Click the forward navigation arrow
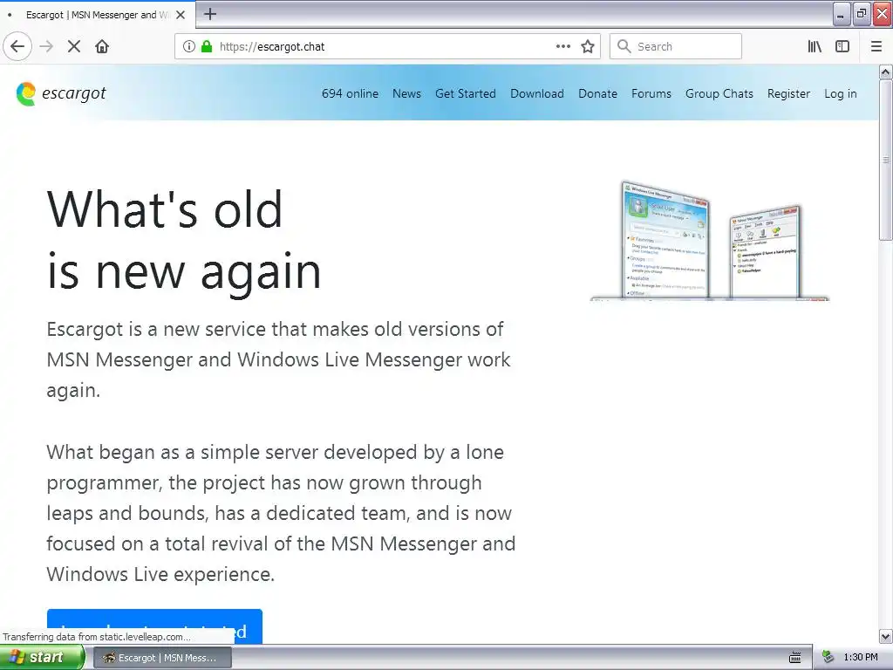The width and height of the screenshot is (893, 670). coord(47,46)
